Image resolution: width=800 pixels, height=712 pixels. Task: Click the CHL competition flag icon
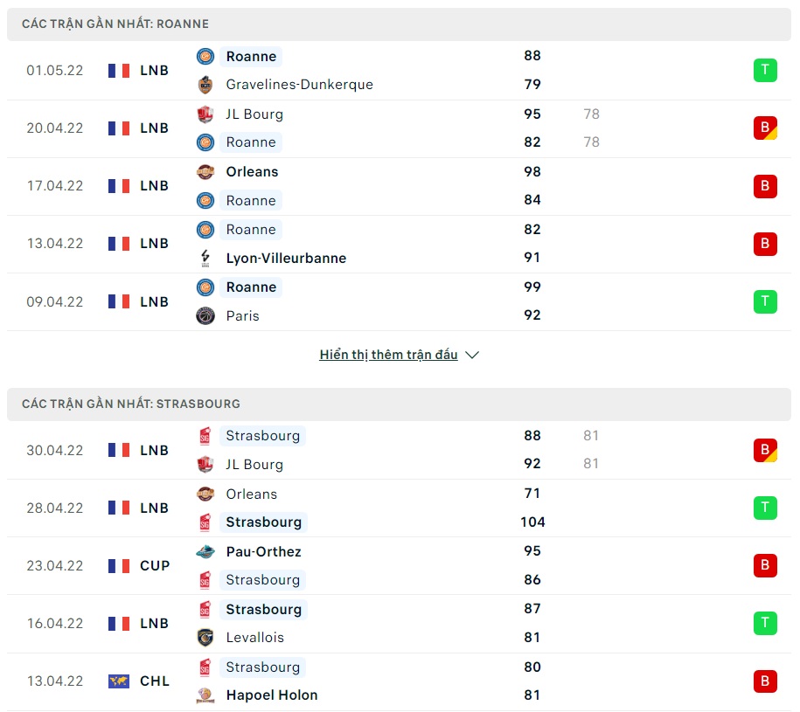(x=119, y=681)
